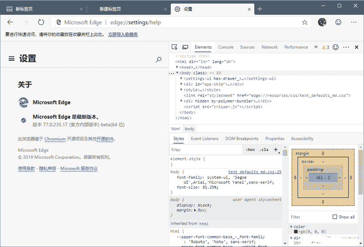
Task: Show more DevTools tabs chevron
Action: click(315, 47)
